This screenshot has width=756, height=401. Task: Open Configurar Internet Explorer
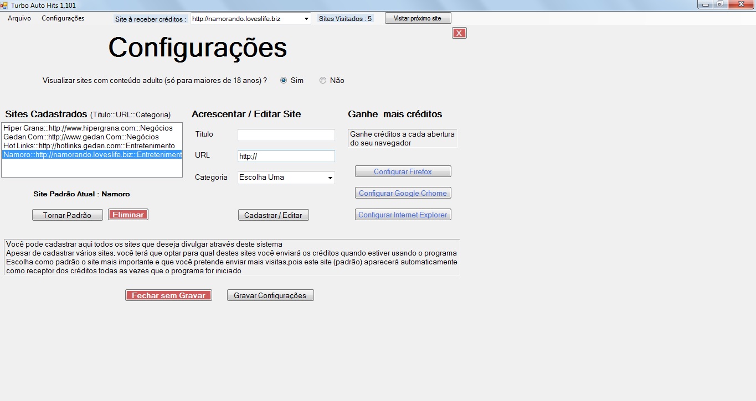point(403,215)
